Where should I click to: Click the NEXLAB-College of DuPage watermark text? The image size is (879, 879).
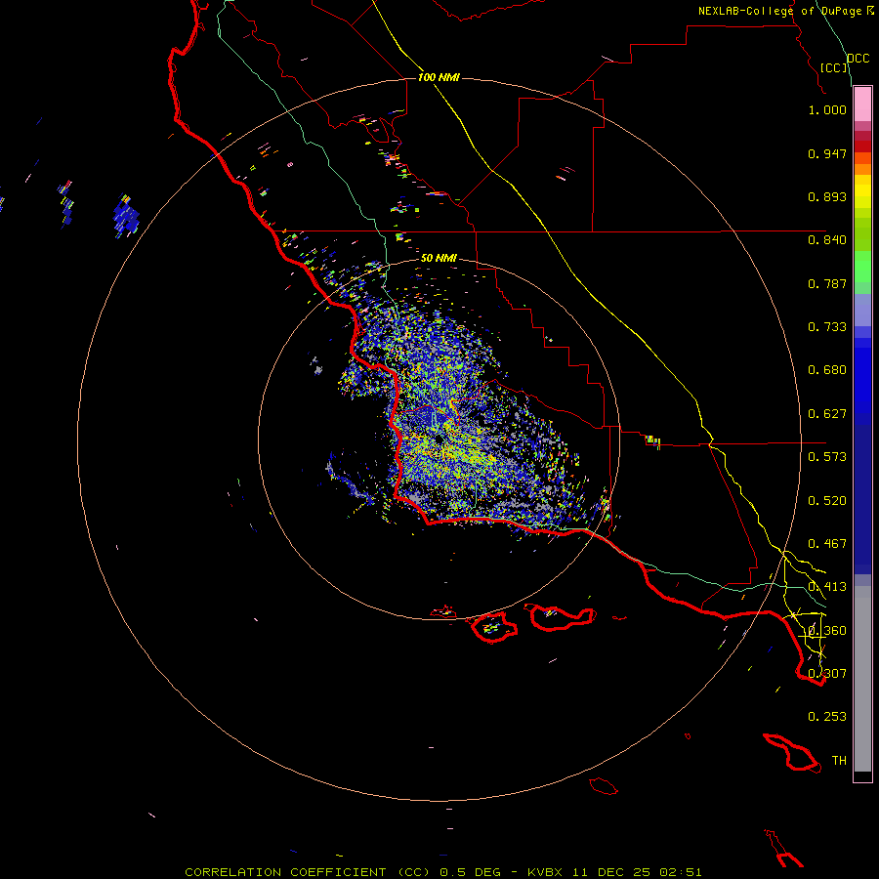(785, 11)
